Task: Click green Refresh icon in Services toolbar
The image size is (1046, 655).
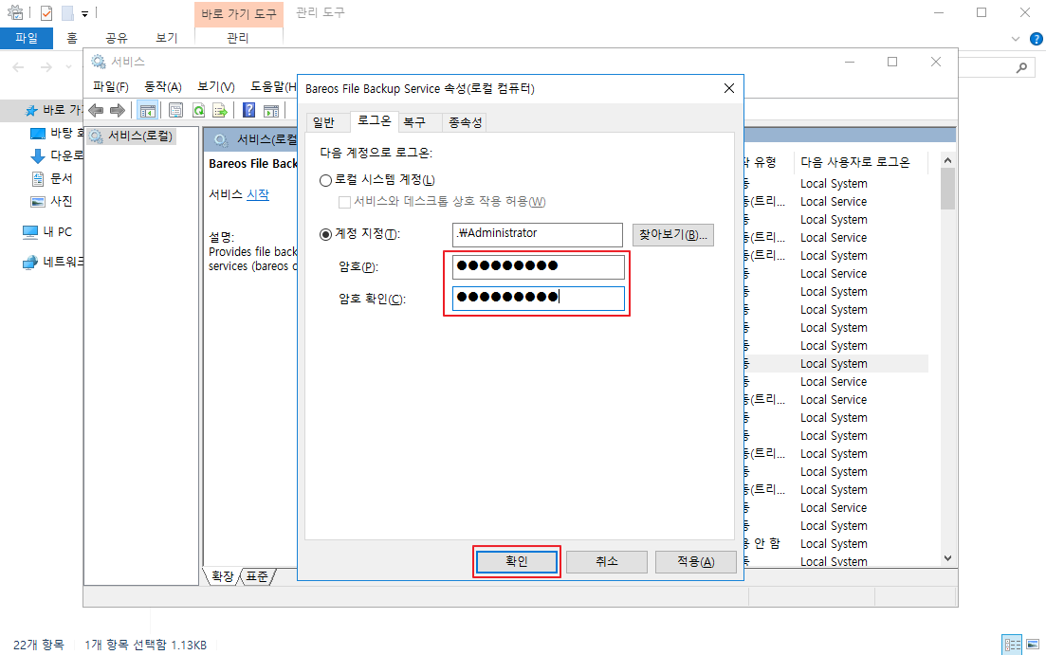Action: pyautogui.click(x=198, y=110)
